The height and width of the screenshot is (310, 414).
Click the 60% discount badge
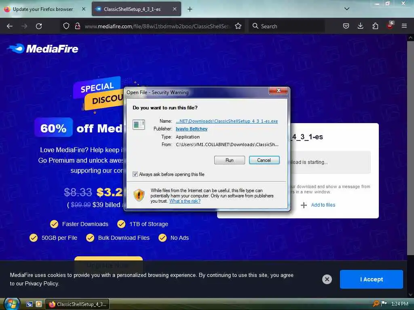(54, 128)
